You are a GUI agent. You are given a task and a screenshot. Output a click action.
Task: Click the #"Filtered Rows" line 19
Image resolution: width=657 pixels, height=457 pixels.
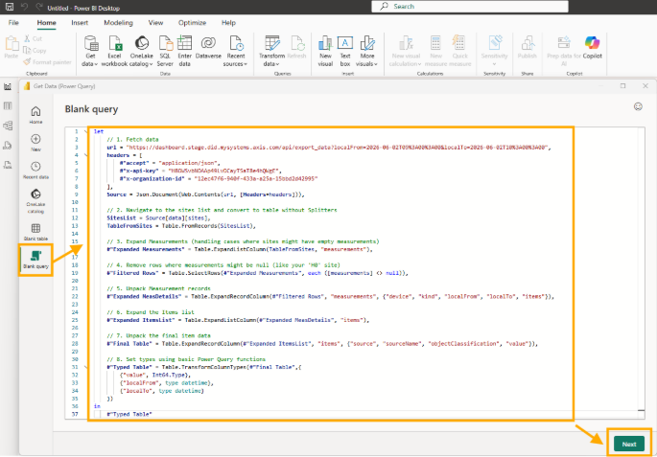click(x=258, y=273)
